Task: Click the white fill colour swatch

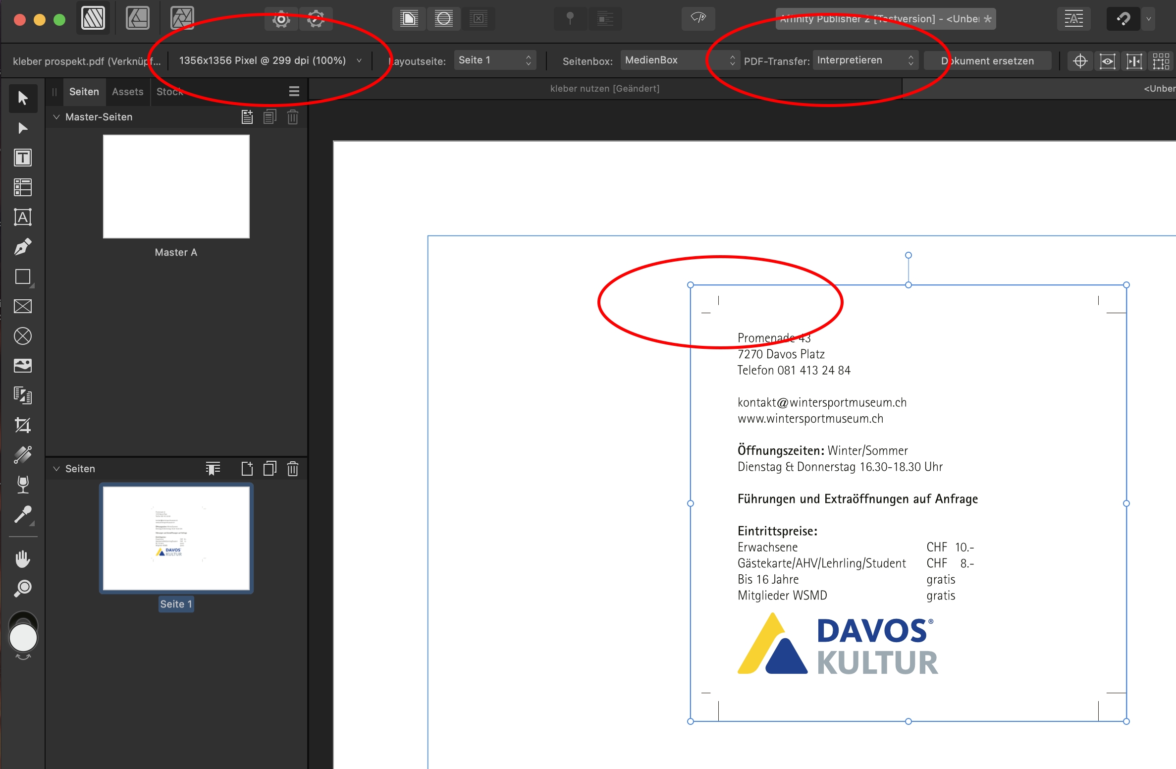Action: [23, 638]
